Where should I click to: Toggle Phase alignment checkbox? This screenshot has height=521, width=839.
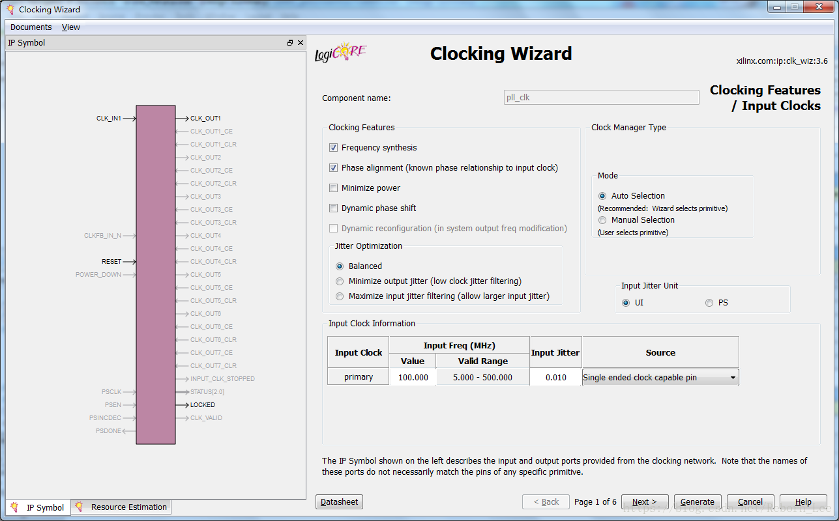pos(334,168)
